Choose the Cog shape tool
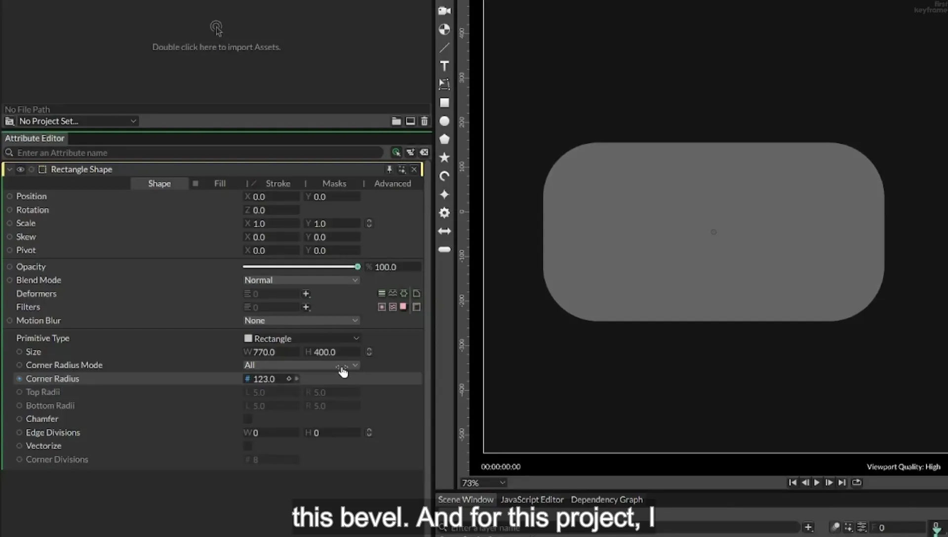948x537 pixels. pyautogui.click(x=444, y=213)
